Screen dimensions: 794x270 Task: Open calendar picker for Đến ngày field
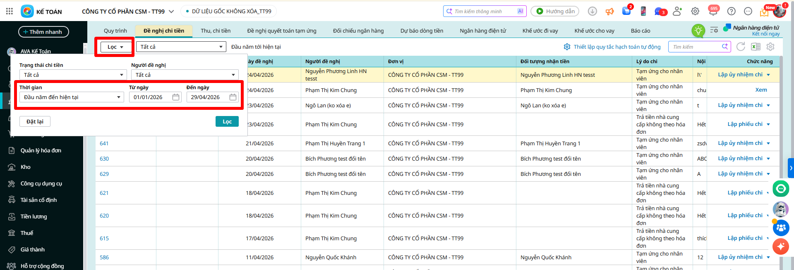click(233, 97)
